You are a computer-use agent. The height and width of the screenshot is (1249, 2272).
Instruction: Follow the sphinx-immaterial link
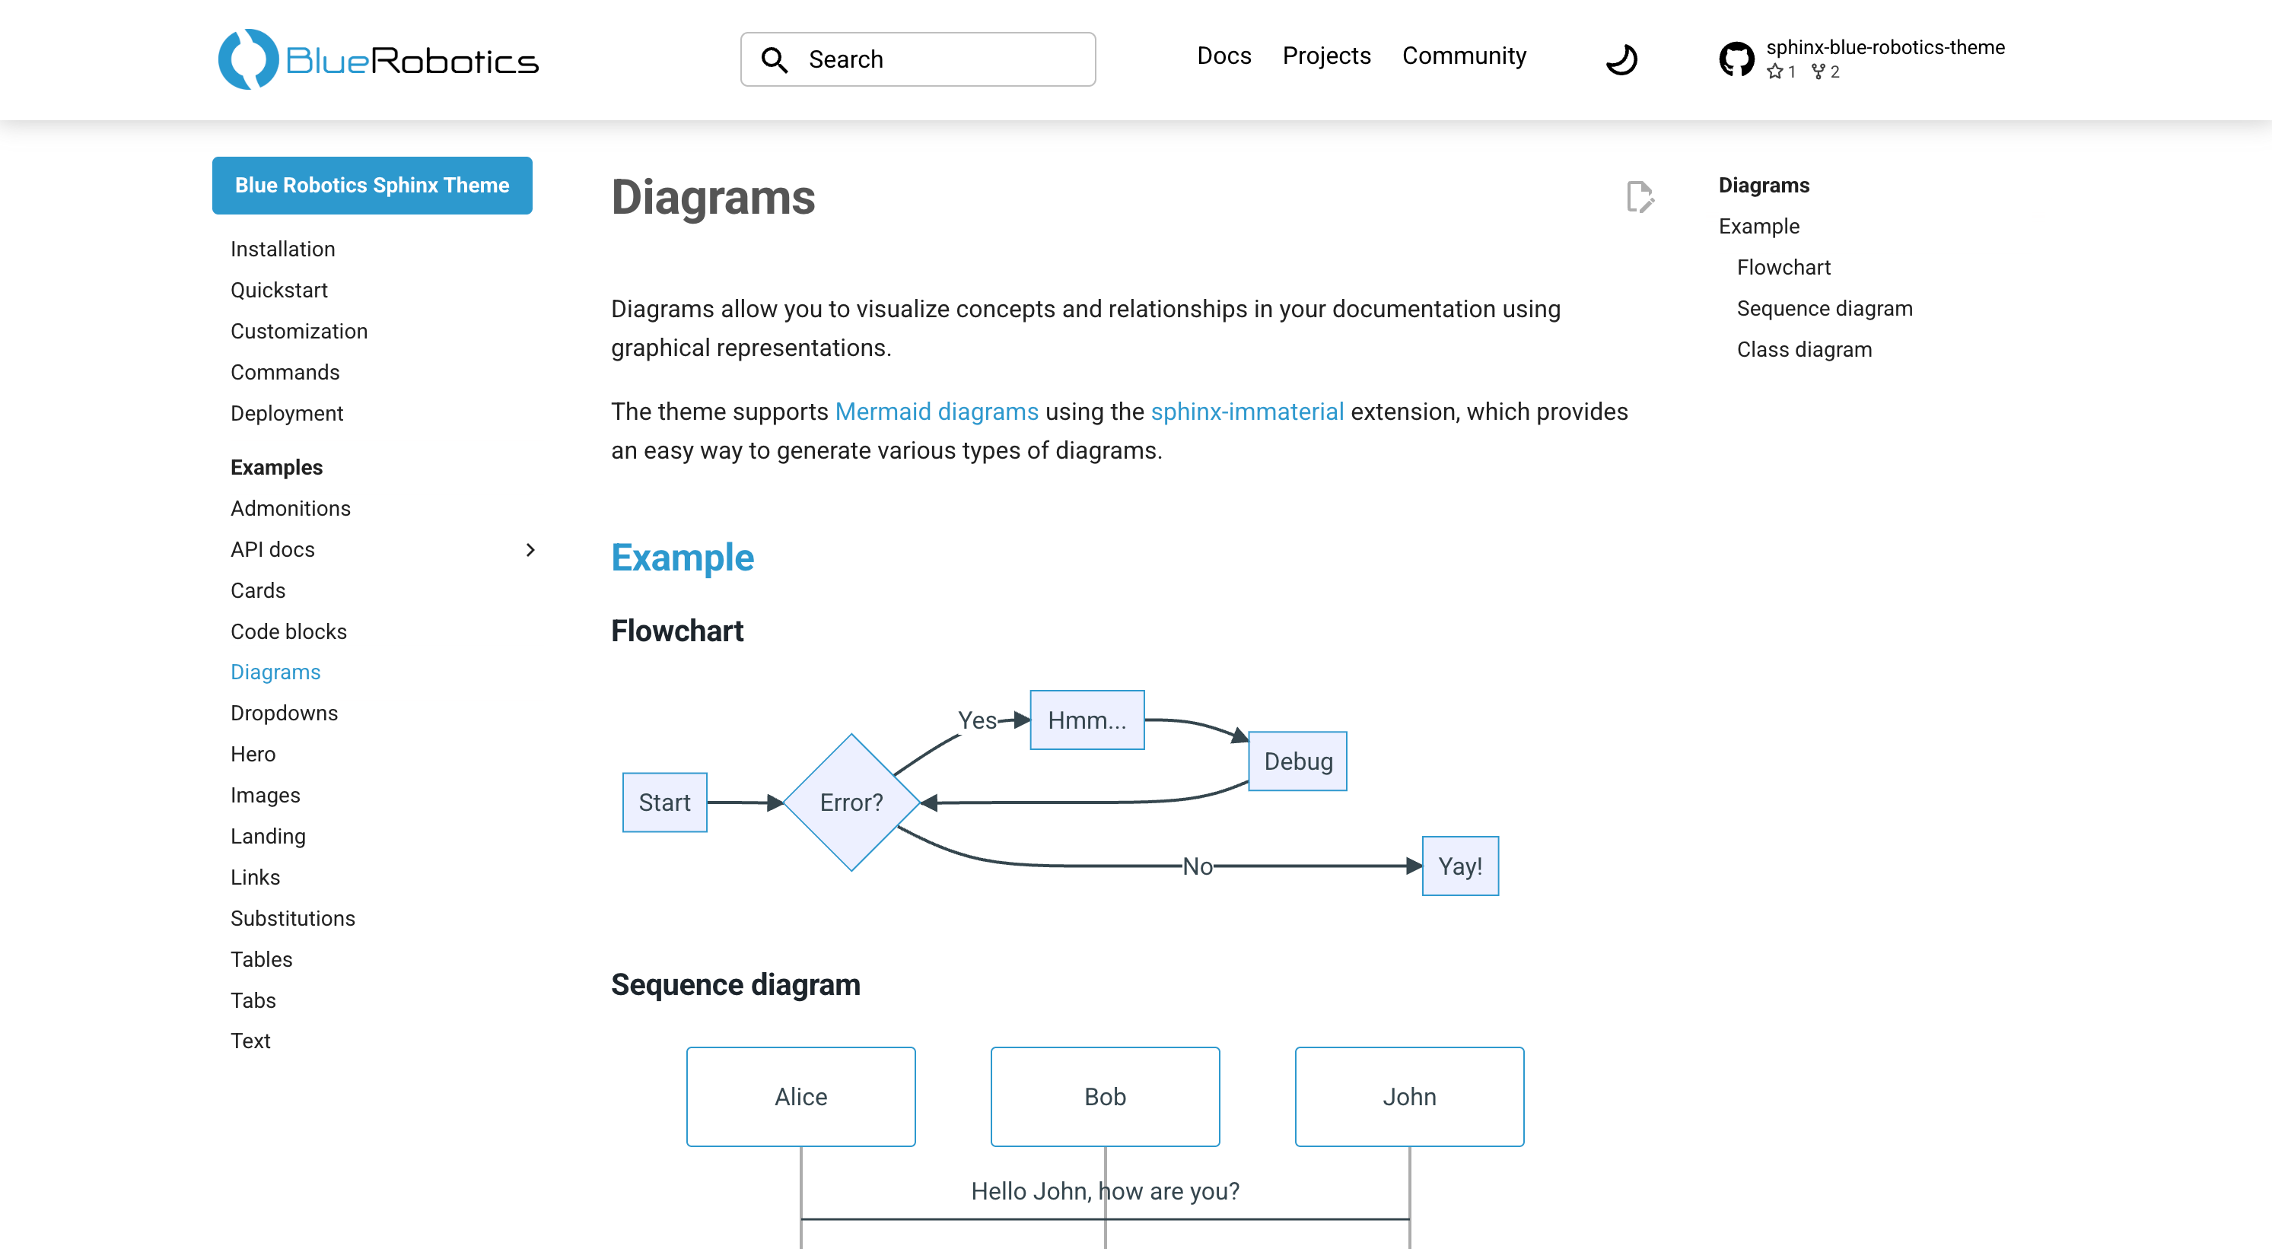(x=1247, y=412)
